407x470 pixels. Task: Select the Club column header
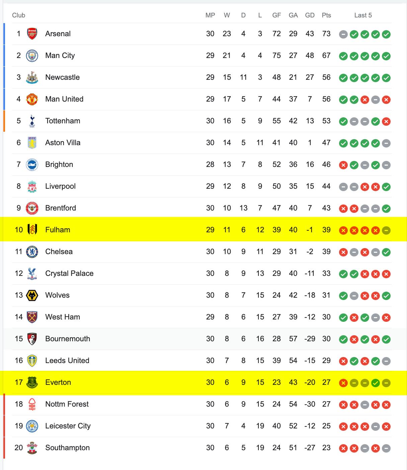pyautogui.click(x=19, y=15)
